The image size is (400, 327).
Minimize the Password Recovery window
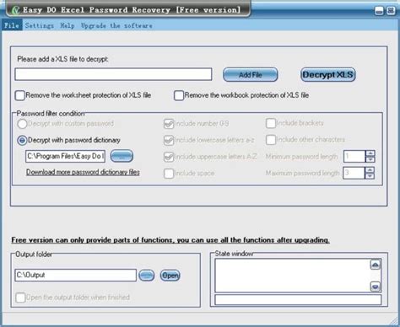coord(379,11)
